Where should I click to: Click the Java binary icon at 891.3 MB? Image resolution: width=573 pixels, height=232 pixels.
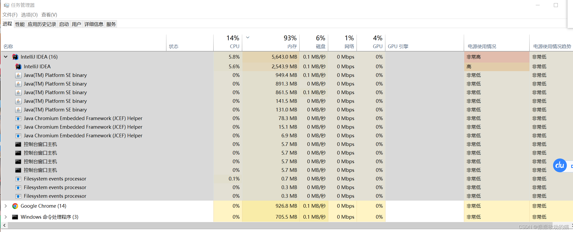18,84
